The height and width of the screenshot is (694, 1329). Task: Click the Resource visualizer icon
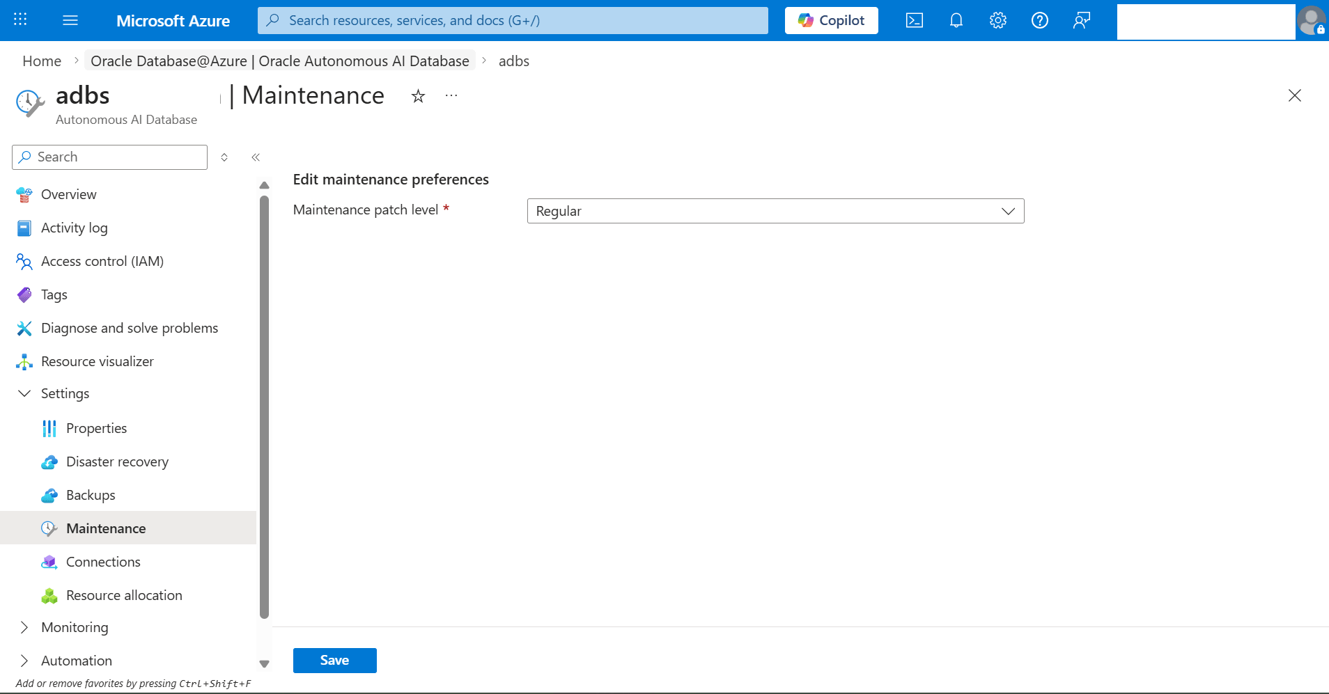point(24,362)
